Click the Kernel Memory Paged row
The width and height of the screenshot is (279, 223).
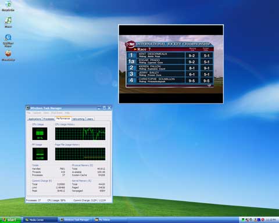pos(88,188)
